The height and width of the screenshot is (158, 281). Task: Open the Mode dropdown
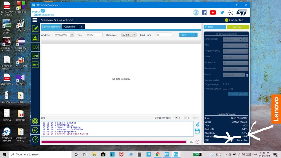pyautogui.click(x=235, y=57)
